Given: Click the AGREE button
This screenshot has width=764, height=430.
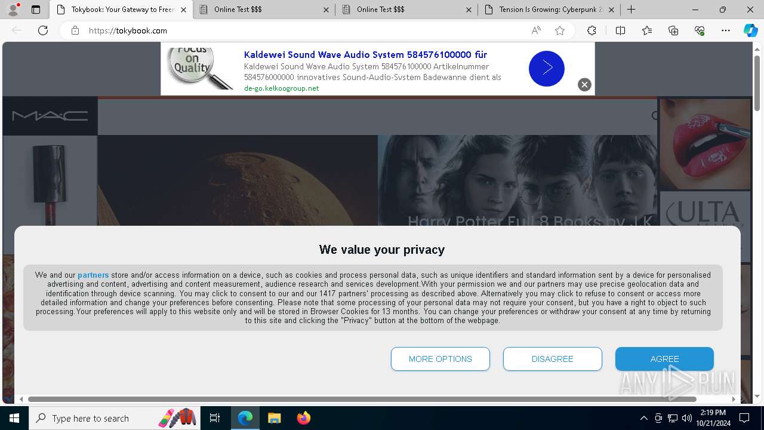Looking at the screenshot, I should [x=664, y=359].
